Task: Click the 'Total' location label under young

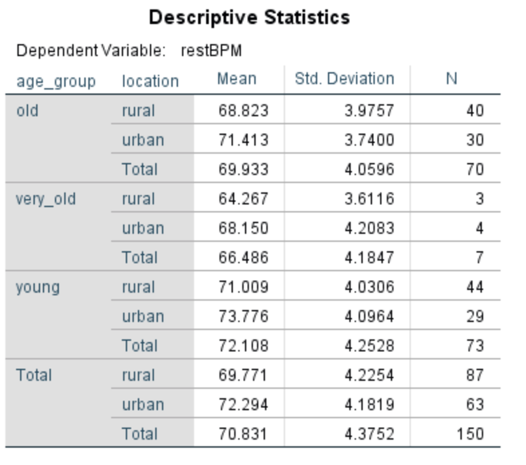Action: pos(140,346)
